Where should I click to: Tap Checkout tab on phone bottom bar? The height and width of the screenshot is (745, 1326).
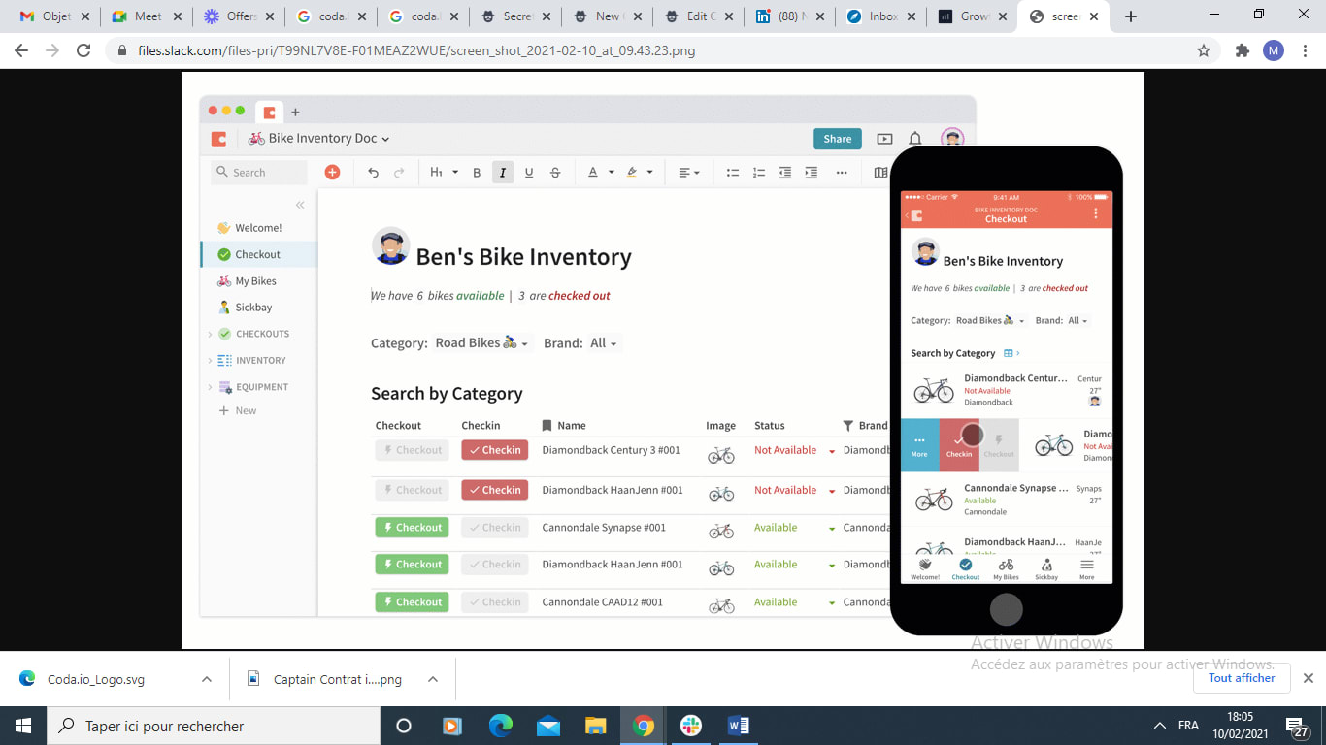coord(965,569)
